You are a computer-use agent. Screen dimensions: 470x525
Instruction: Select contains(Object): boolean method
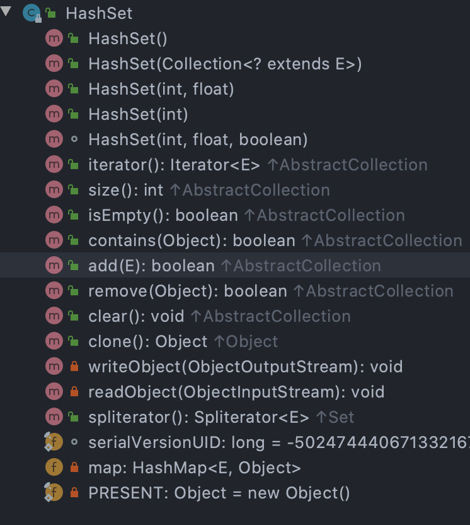[x=192, y=240]
